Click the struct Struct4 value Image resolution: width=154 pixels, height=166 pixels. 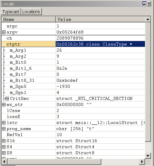click(x=75, y=147)
